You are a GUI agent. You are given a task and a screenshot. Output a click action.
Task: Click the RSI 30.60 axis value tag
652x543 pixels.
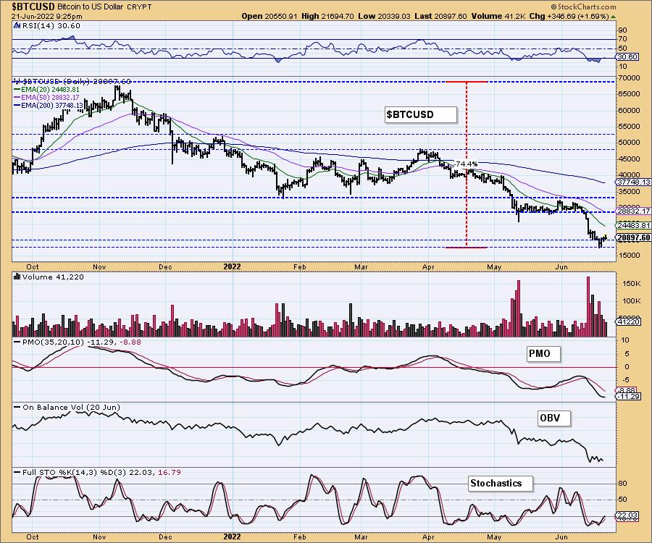point(628,57)
